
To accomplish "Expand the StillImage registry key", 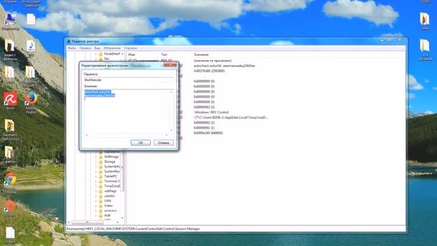I will (96, 156).
